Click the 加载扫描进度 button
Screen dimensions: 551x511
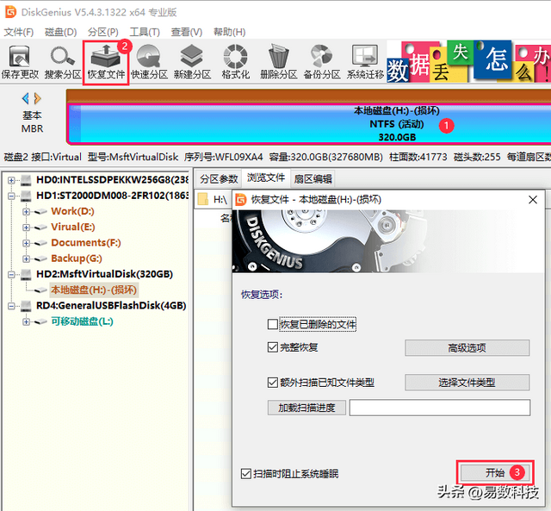306,408
